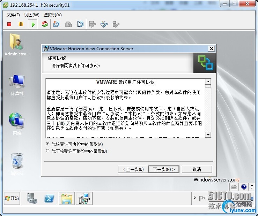258x216 pixels.
Task: Take a snapshot using the clock snapshot icon
Action: coord(56,24)
